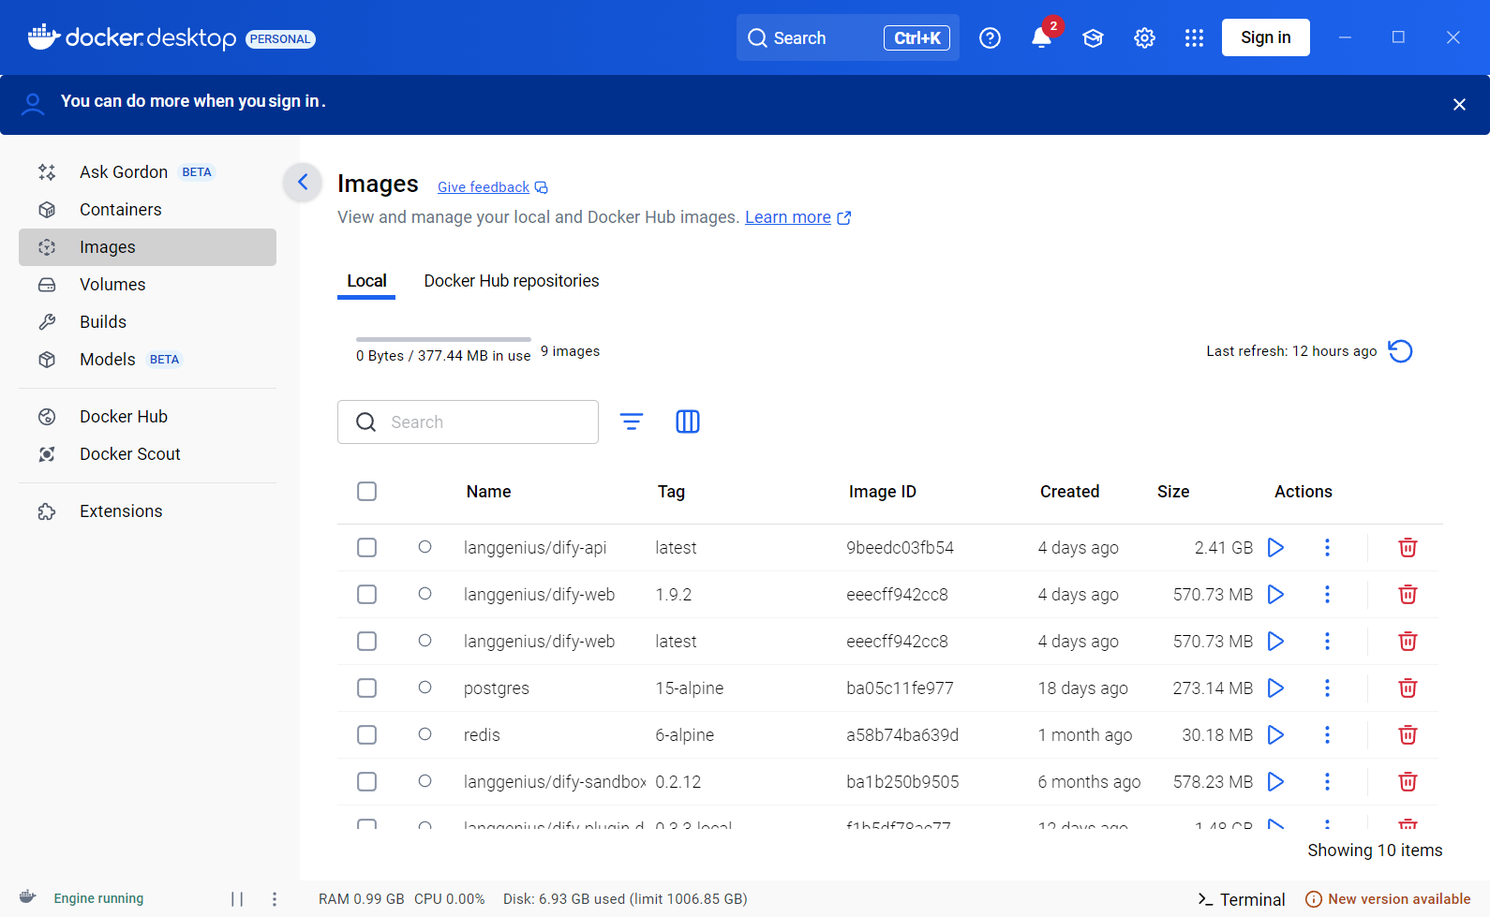This screenshot has width=1490, height=917.
Task: Dismiss the sign-in banner
Action: click(1459, 104)
